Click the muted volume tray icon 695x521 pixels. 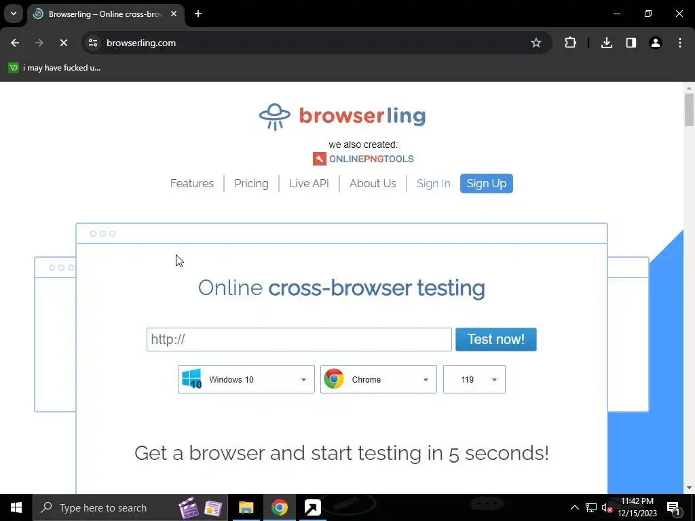tap(607, 507)
